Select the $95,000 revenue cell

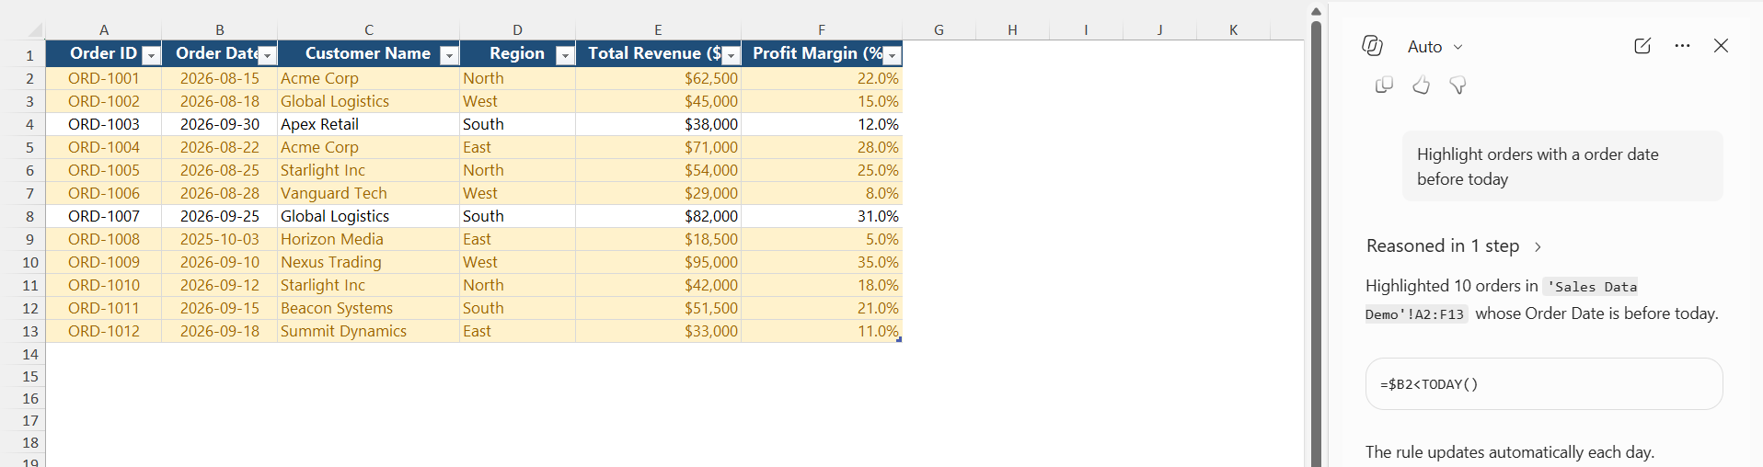pyautogui.click(x=659, y=262)
